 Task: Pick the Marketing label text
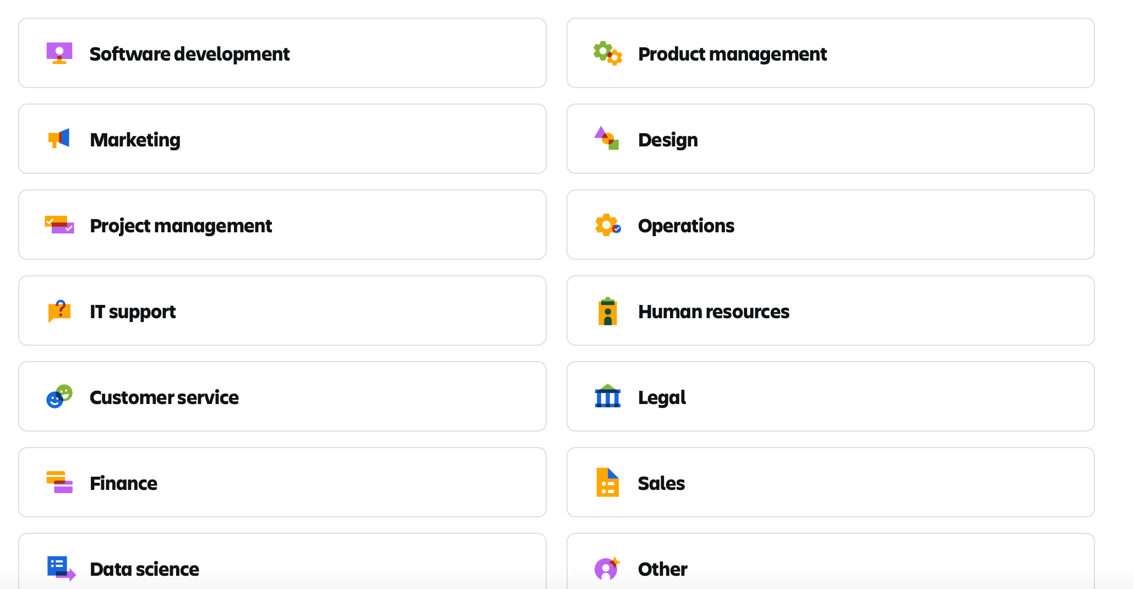pos(135,140)
